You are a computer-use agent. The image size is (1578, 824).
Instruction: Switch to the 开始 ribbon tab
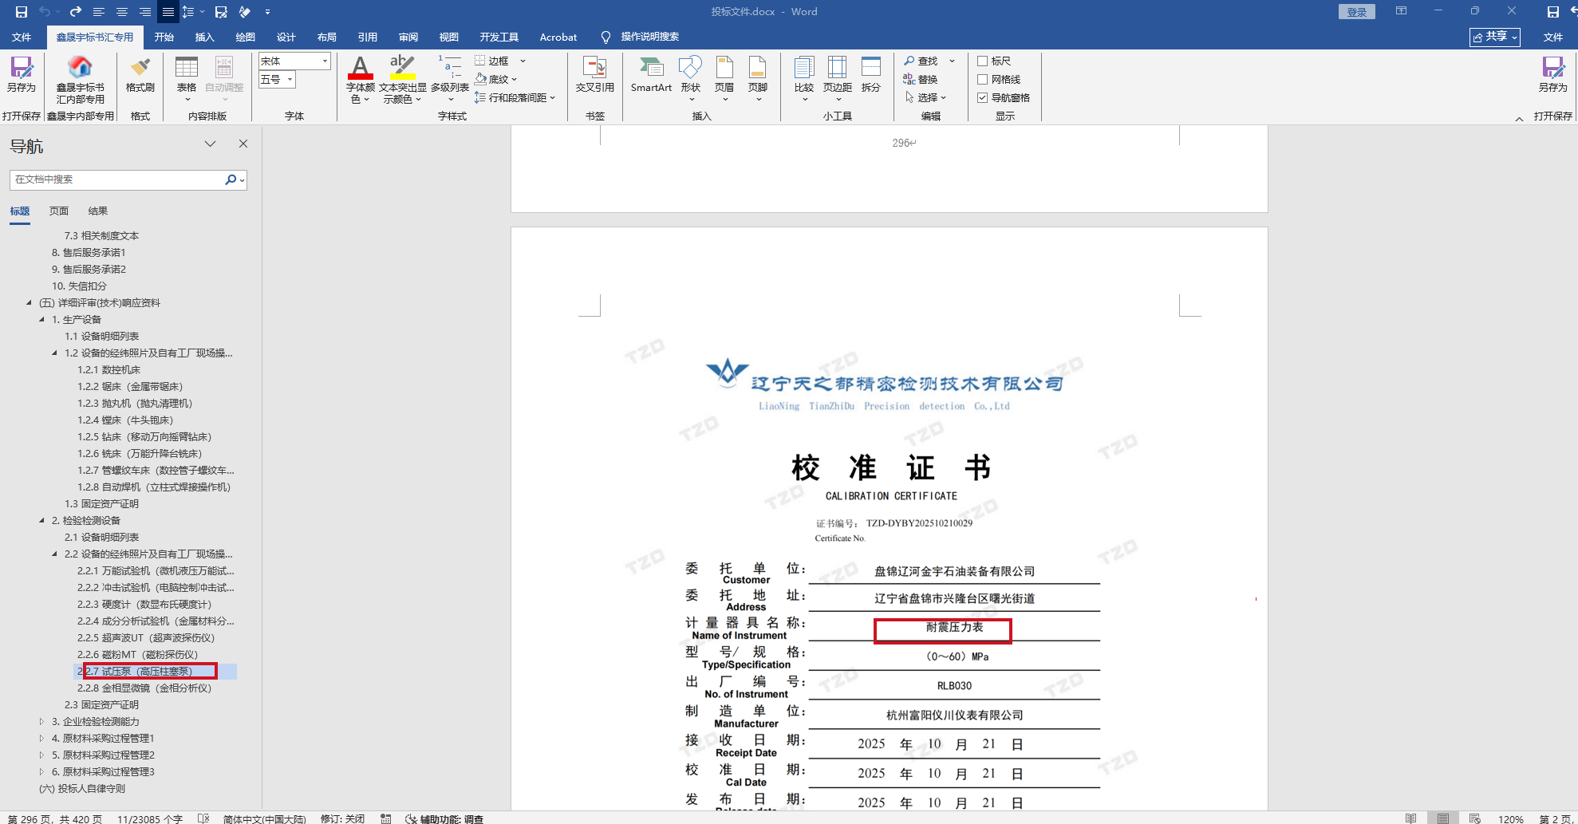coord(164,37)
